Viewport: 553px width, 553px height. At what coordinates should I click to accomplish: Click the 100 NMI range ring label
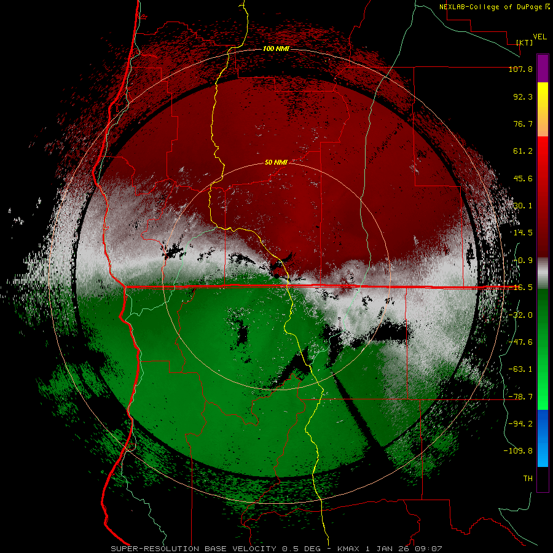(276, 49)
